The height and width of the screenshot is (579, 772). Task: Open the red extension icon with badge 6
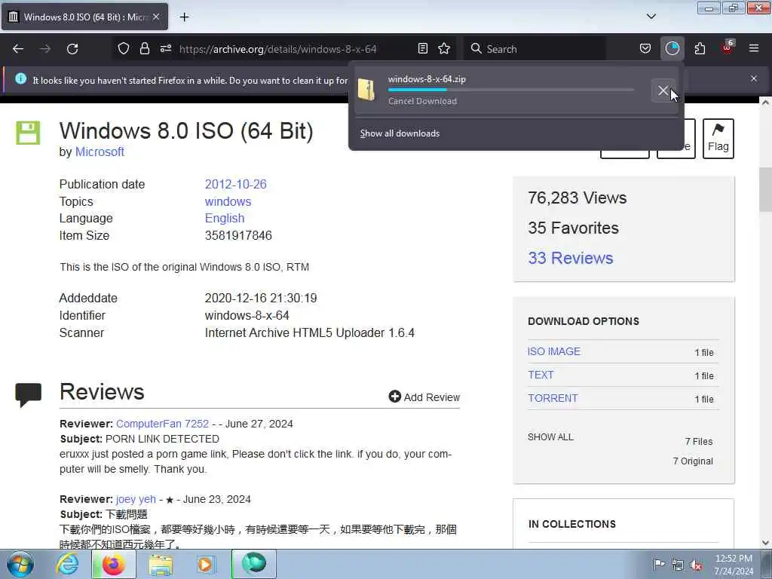point(728,47)
